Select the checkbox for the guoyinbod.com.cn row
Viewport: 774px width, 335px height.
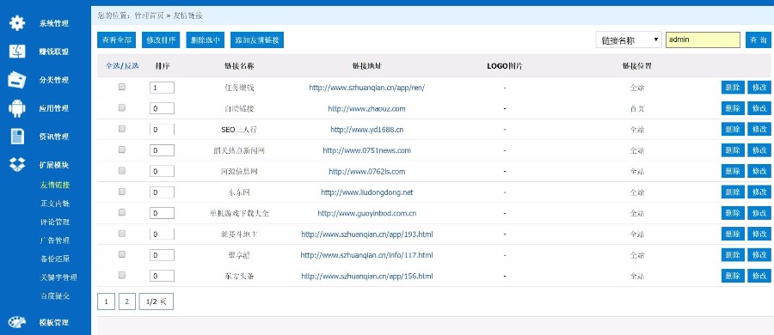point(122,213)
